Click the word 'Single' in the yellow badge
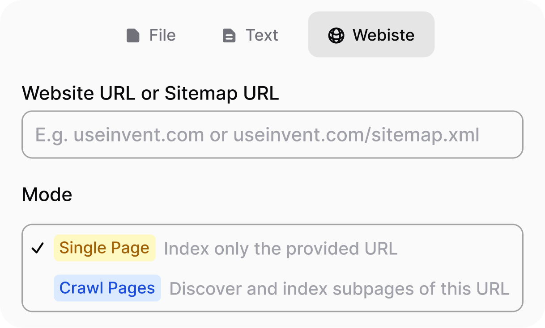 coord(78,248)
